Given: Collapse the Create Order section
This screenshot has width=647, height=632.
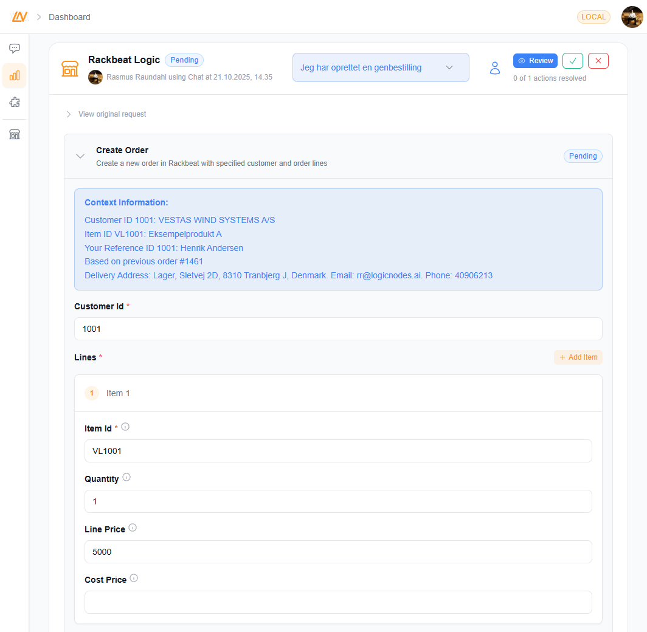Looking at the screenshot, I should pos(80,156).
